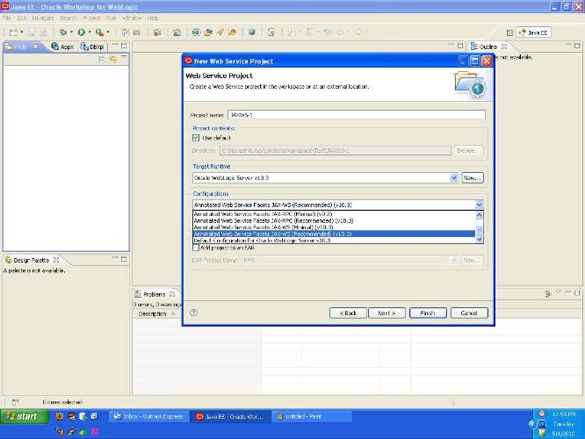Screen dimensions: 585x439
Task: Open the Debug toolbar dropdown arrow
Action: [71, 32]
